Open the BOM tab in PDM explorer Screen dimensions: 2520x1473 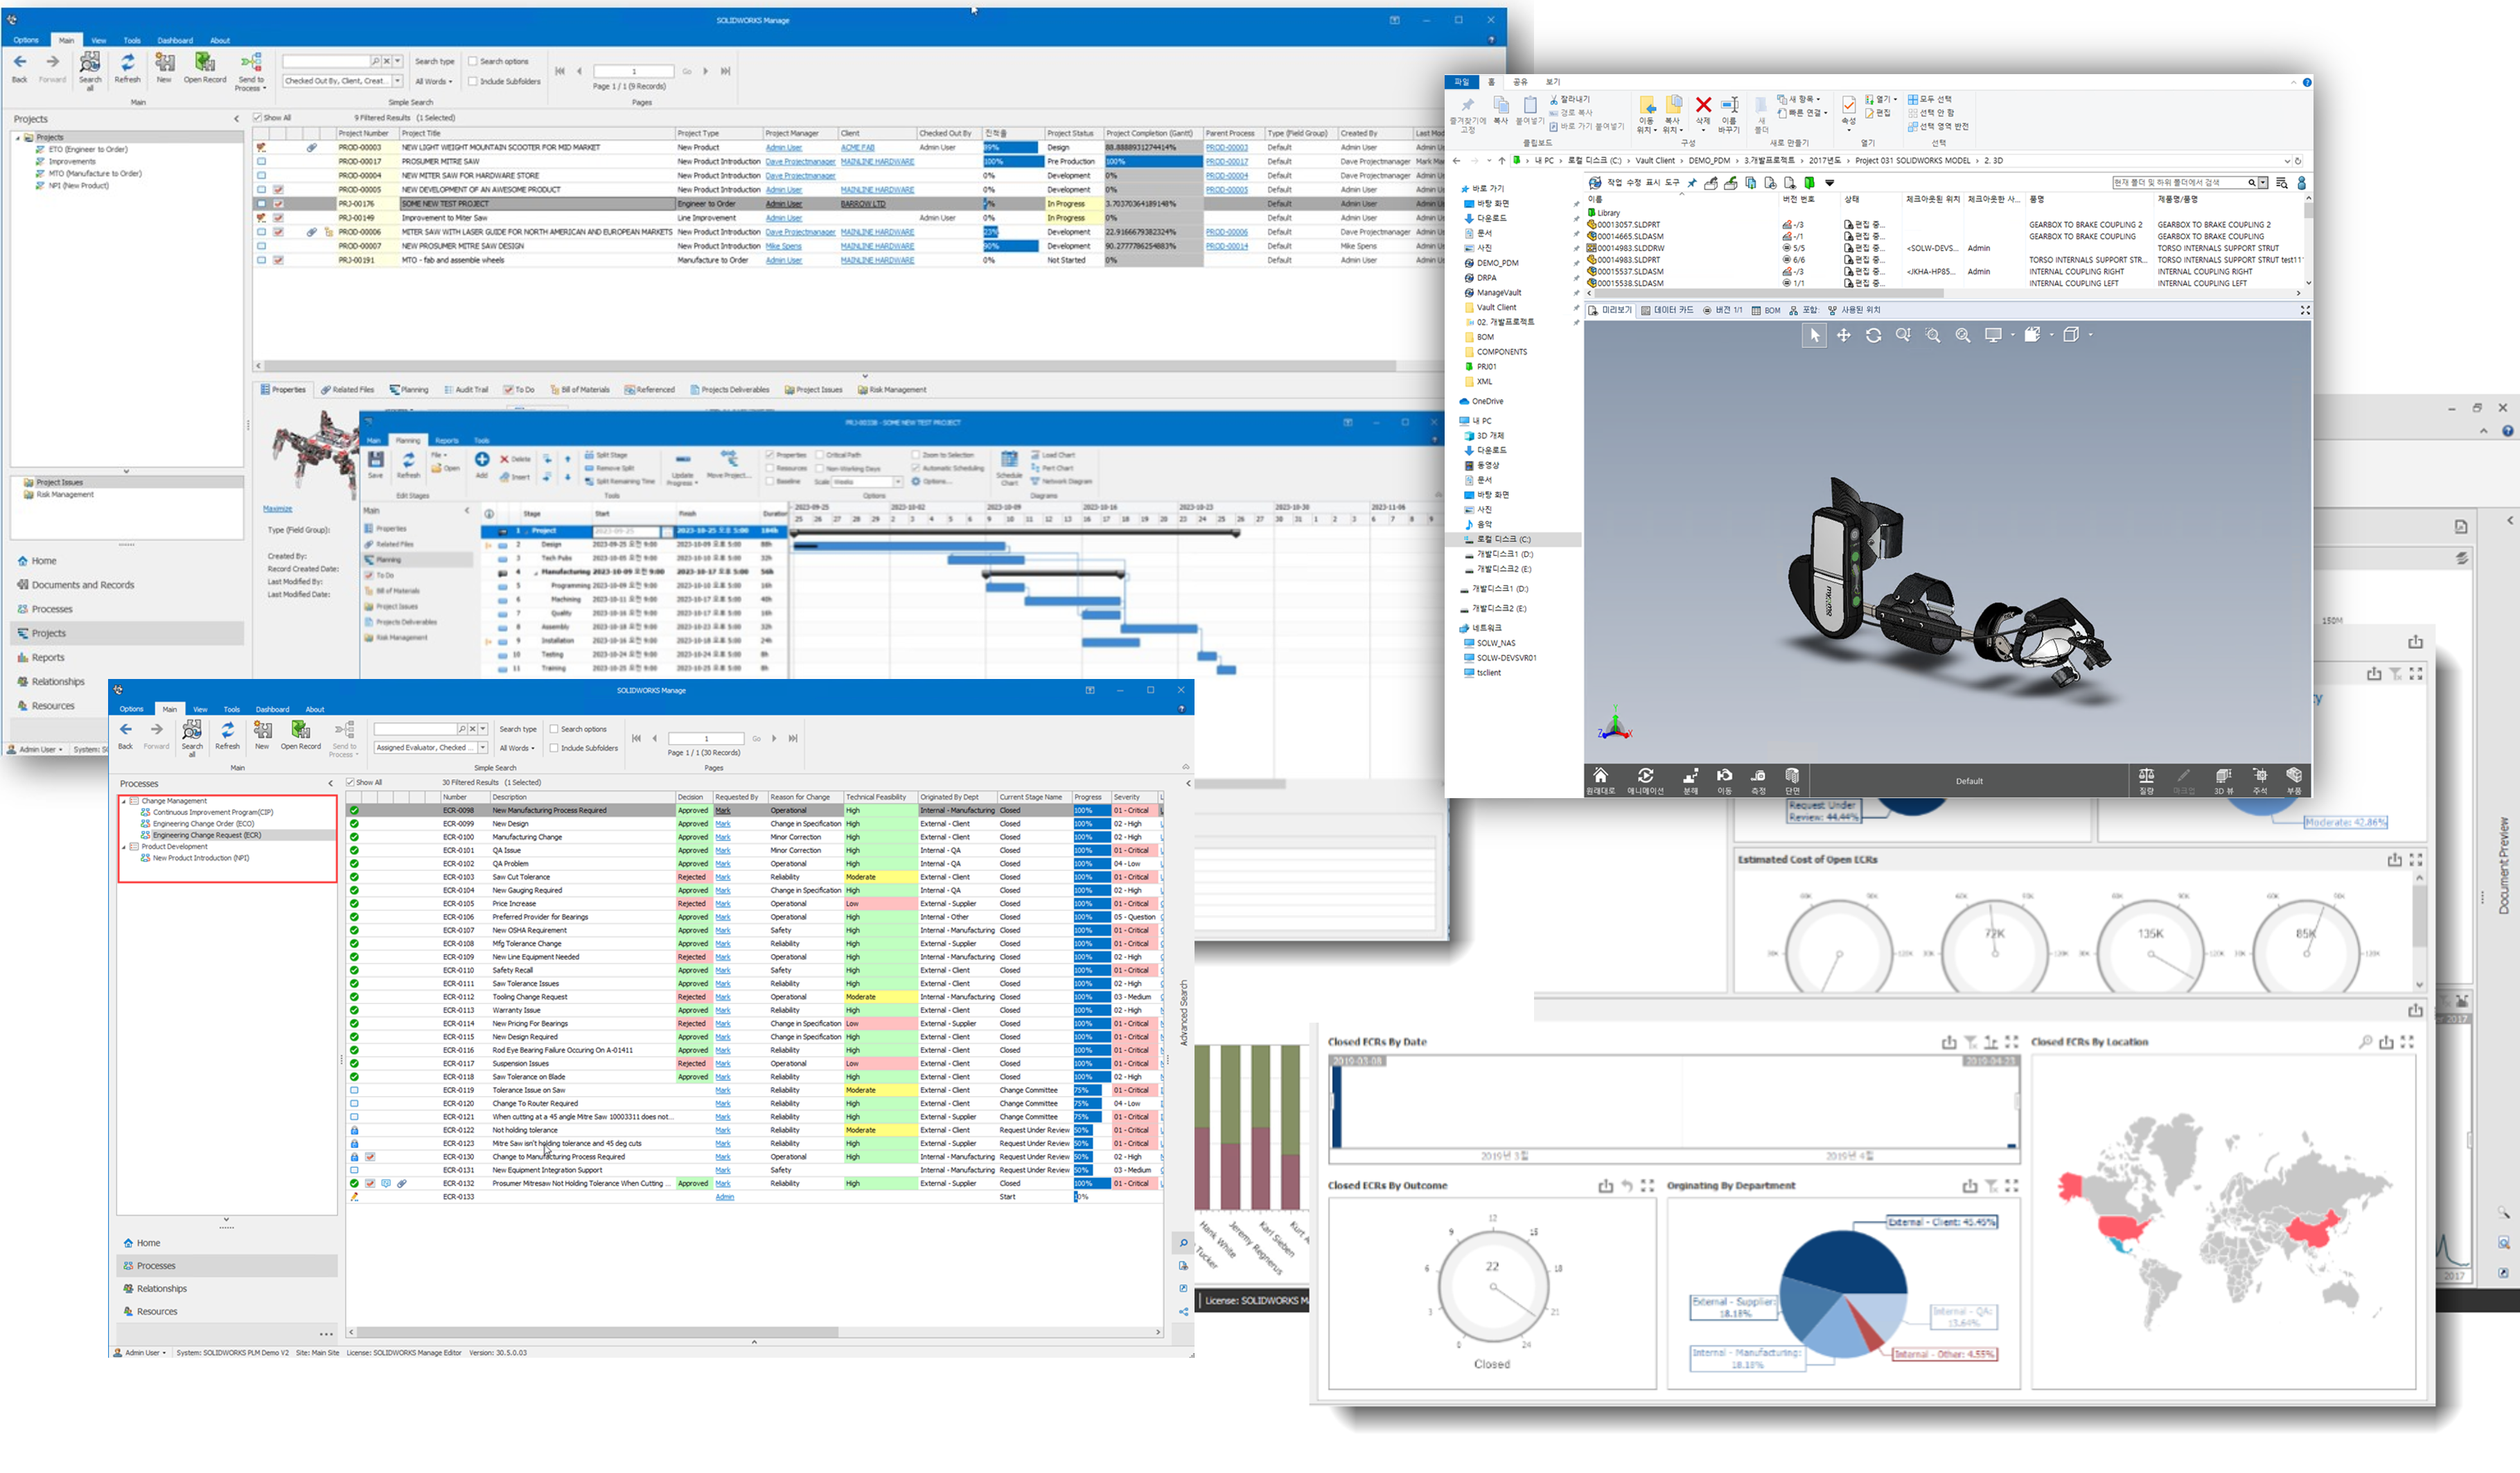coord(1766,310)
